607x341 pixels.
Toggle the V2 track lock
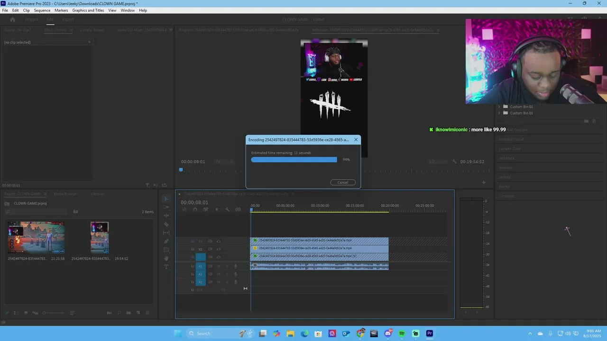tap(193, 249)
